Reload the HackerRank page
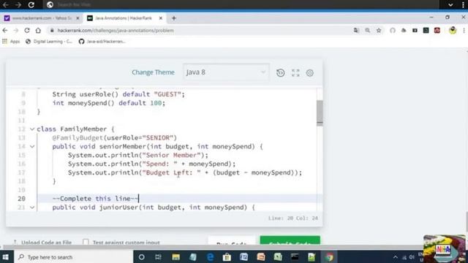This screenshot has width=468, height=263. pyautogui.click(x=27, y=31)
